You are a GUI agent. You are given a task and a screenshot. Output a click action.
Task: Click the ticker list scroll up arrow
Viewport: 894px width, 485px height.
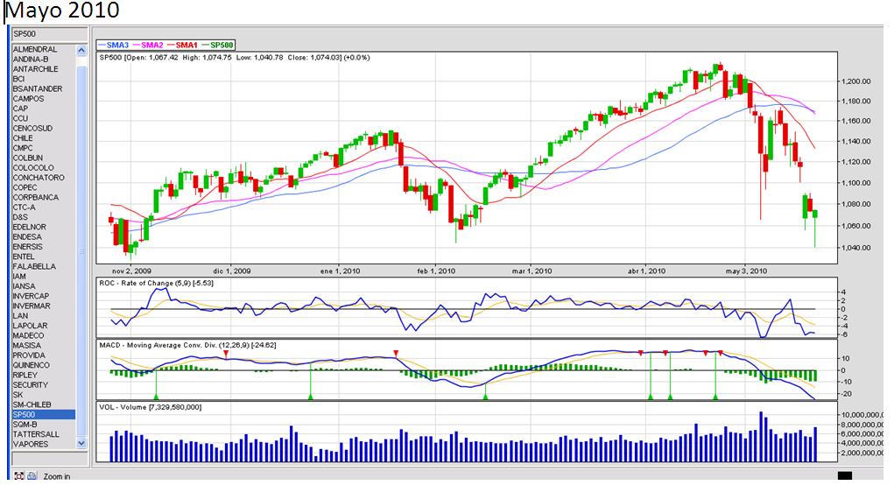(x=81, y=50)
